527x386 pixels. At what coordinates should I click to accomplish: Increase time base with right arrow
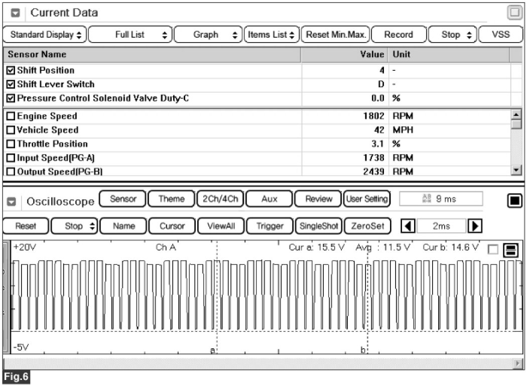click(x=472, y=226)
